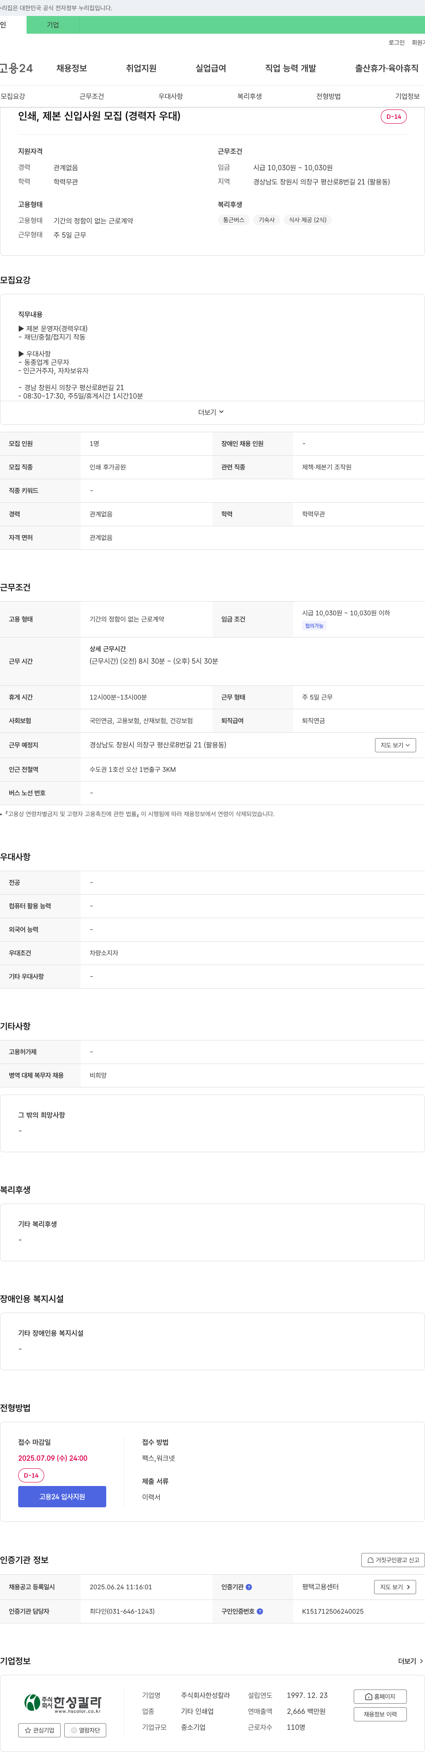
Task: Switch to the 기업 tab
Action: (53, 25)
